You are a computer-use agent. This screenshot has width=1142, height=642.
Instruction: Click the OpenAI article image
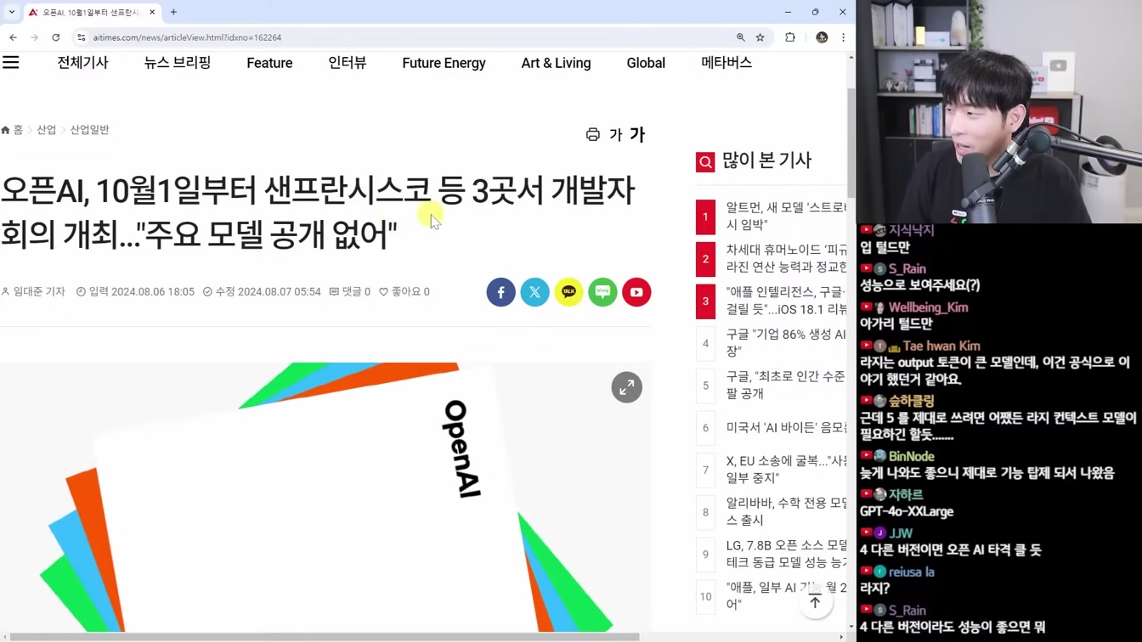coord(325,498)
